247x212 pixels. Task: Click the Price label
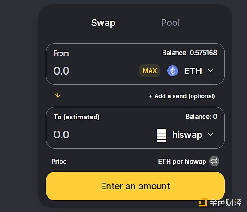(x=59, y=162)
